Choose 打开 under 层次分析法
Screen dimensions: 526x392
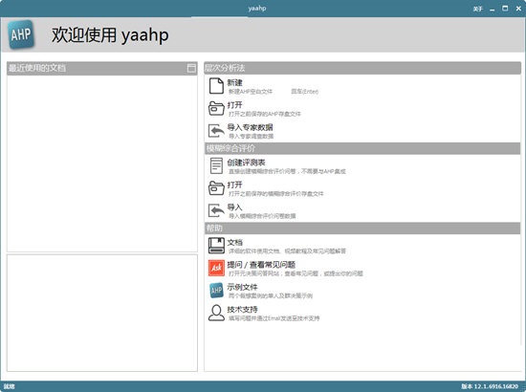pyautogui.click(x=234, y=105)
